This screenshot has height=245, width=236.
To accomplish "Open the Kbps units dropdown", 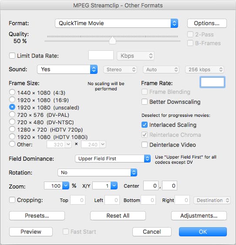I will pyautogui.click(x=135, y=56).
